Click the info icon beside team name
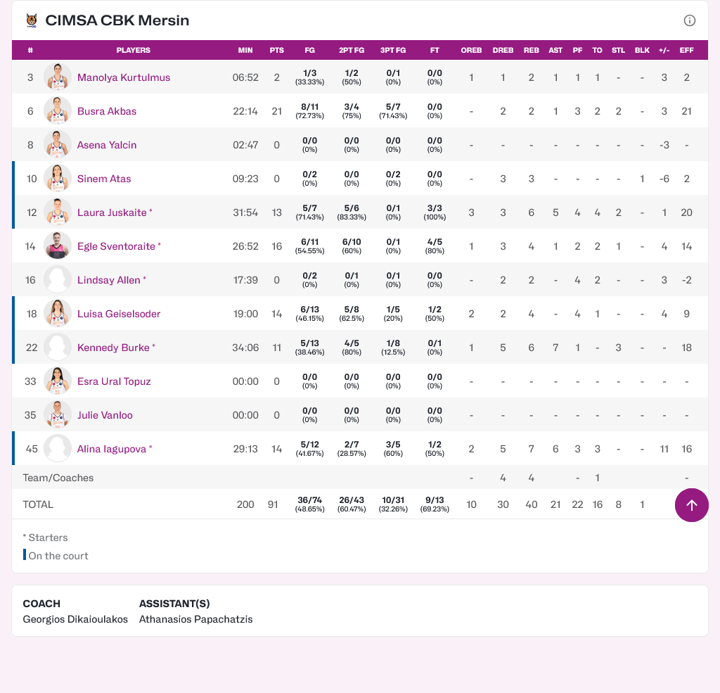The height and width of the screenshot is (693, 720). 690,20
